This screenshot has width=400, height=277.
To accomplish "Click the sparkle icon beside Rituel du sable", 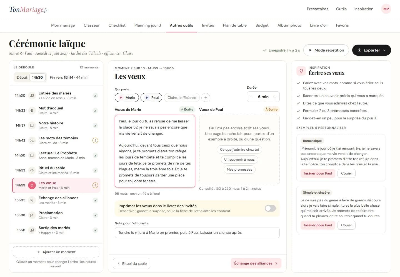I will tap(32, 170).
